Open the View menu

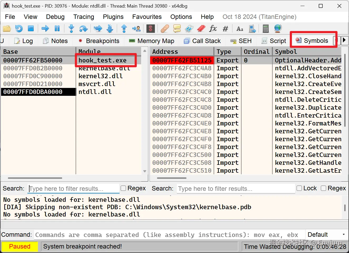[x=31, y=17]
